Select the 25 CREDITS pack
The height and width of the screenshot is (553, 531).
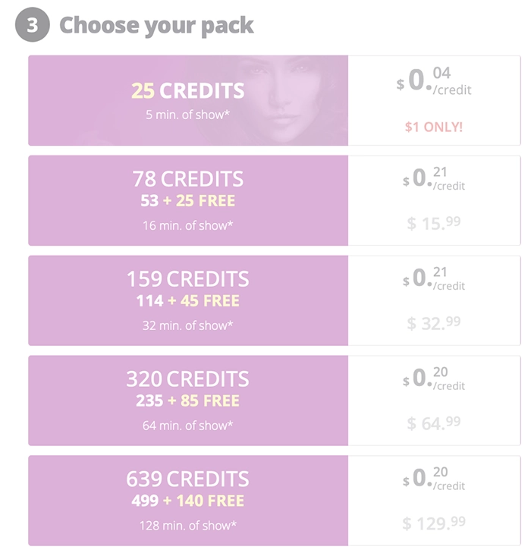point(187,91)
